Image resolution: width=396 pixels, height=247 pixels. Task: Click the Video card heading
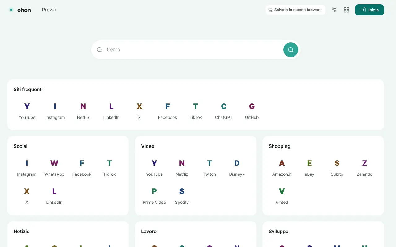click(148, 146)
